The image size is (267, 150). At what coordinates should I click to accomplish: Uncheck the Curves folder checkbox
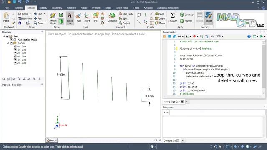(x=11, y=43)
